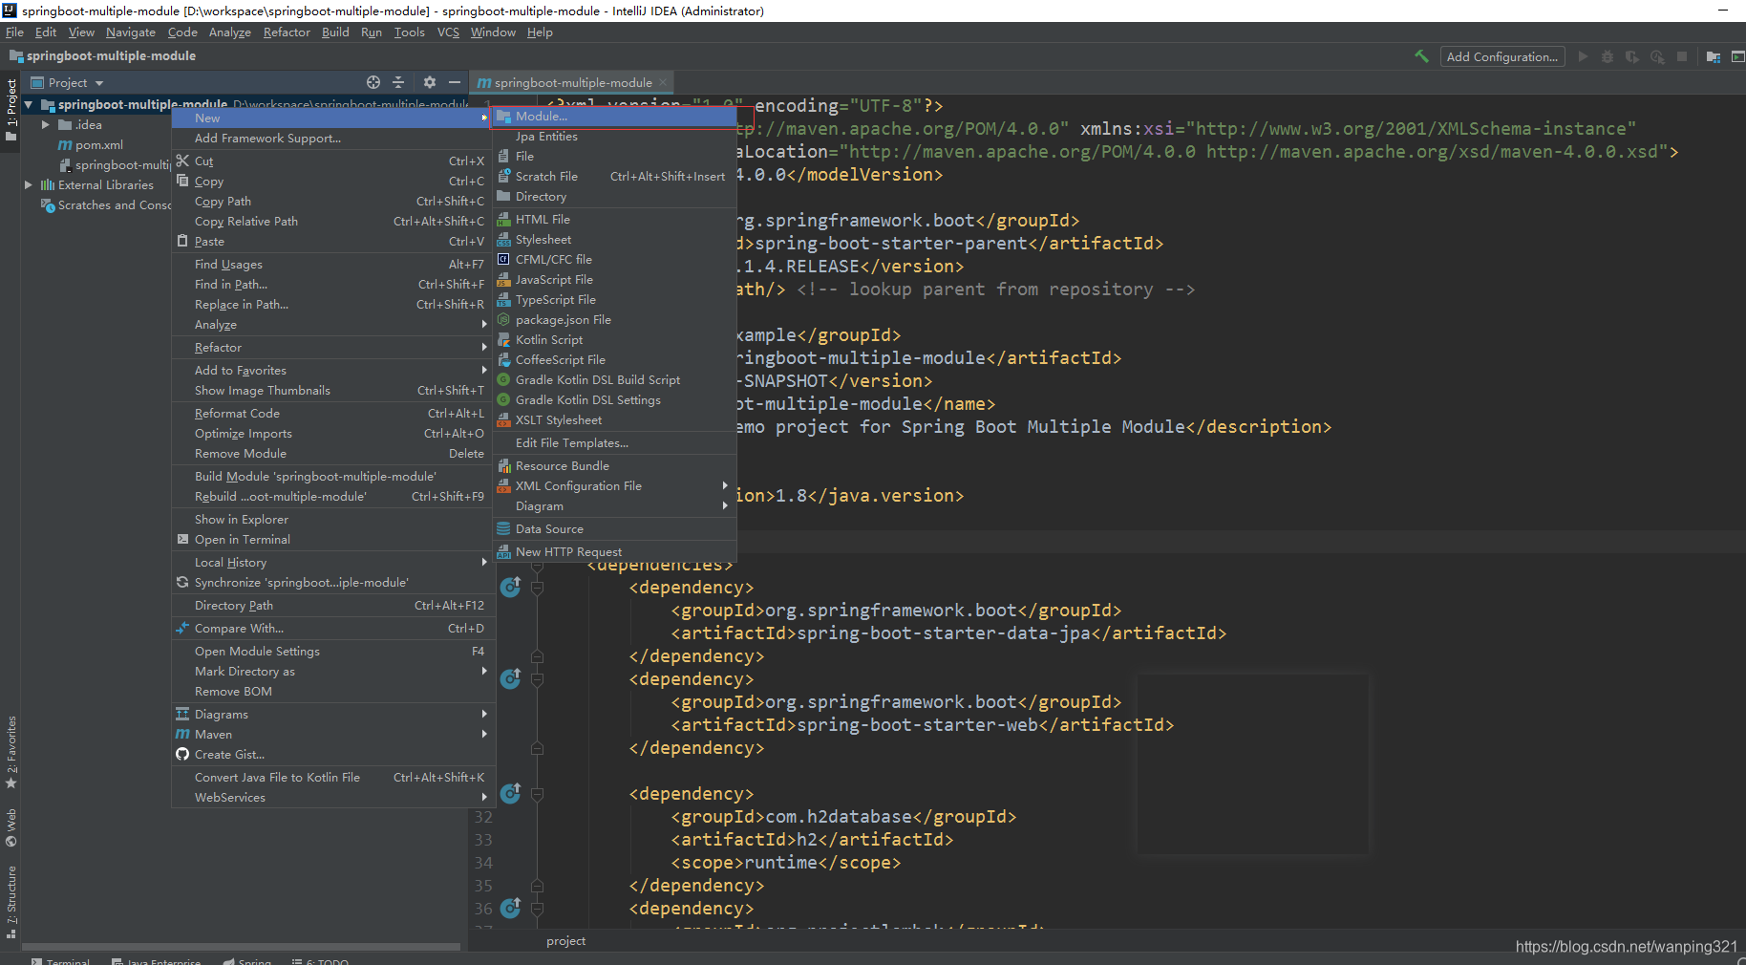Screen dimensions: 1746x965
Task: Open the Web side tool tab
Action: point(11,827)
